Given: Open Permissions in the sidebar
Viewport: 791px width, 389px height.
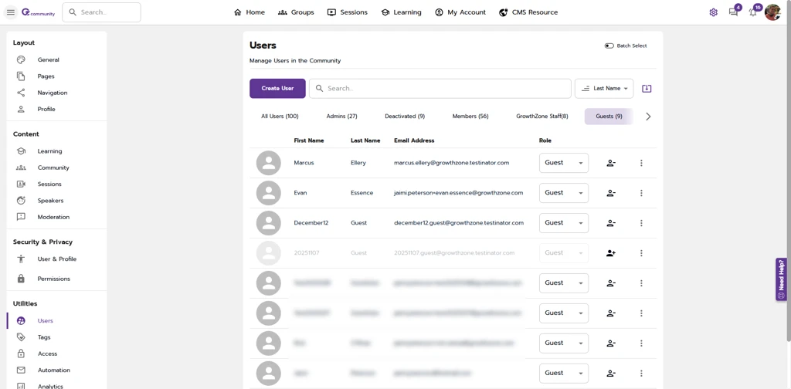Looking at the screenshot, I should [53, 279].
